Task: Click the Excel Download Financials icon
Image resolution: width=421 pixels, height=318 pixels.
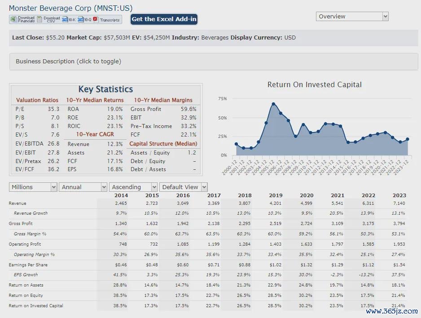Action: pyautogui.click(x=13, y=19)
